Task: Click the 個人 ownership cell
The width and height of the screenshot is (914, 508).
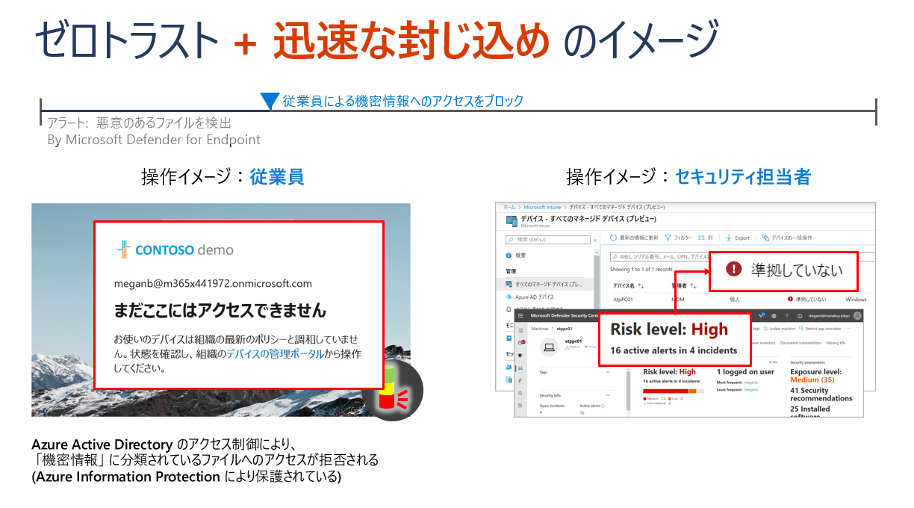Action: point(735,299)
